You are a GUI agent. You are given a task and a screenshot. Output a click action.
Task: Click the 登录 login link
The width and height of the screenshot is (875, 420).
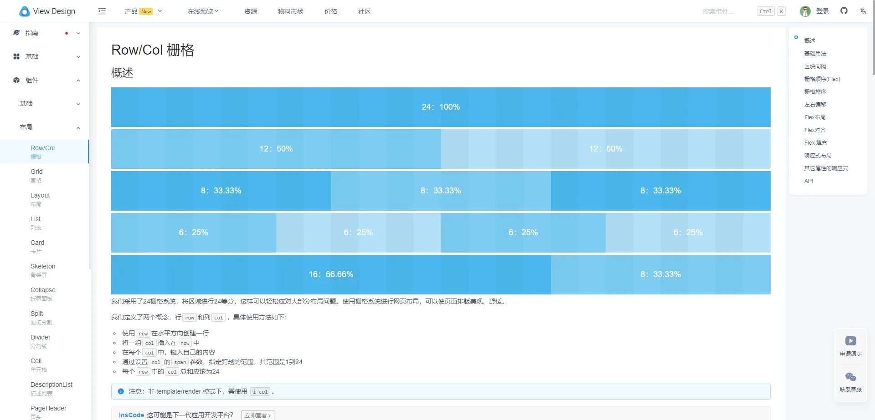click(822, 11)
